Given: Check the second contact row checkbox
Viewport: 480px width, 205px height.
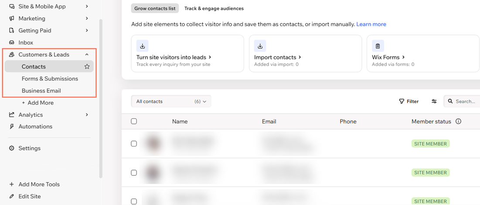Looking at the screenshot, I should [x=134, y=173].
